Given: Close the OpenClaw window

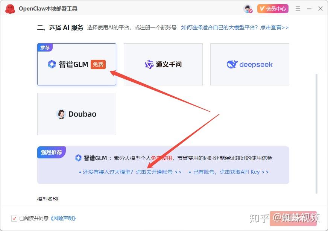Looking at the screenshot, I should pos(320,9).
